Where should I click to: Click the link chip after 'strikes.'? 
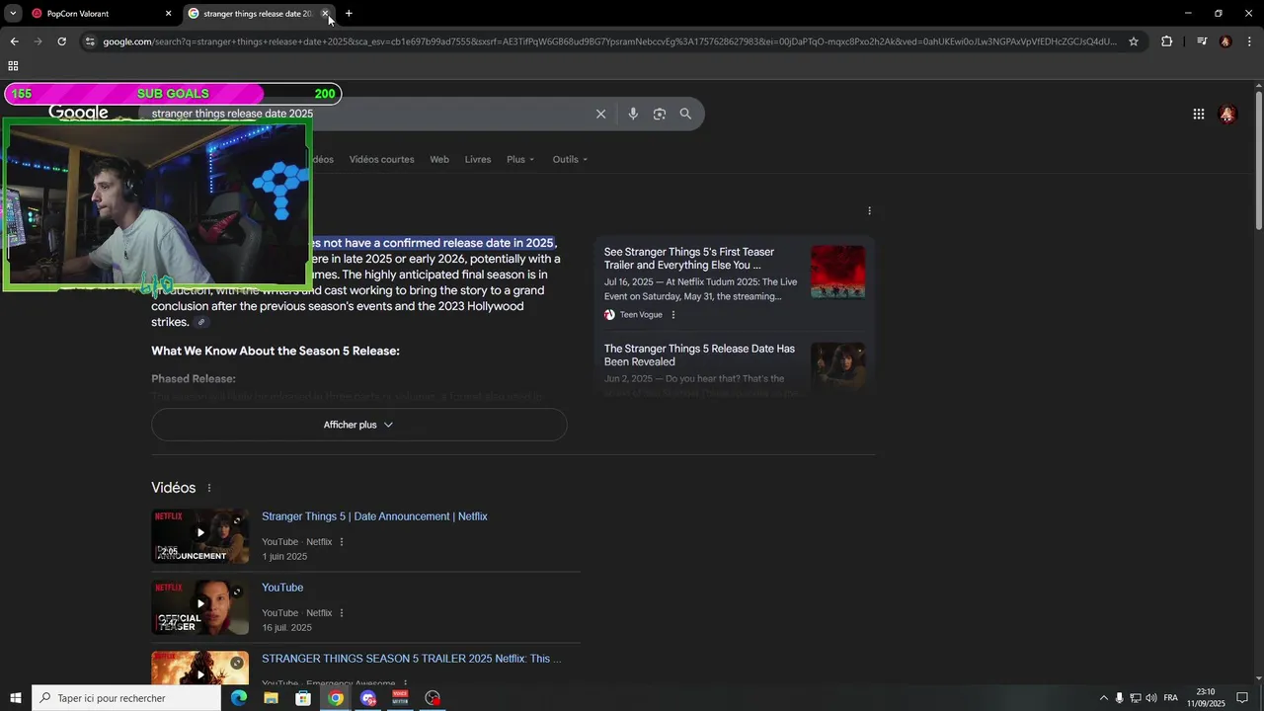201,322
